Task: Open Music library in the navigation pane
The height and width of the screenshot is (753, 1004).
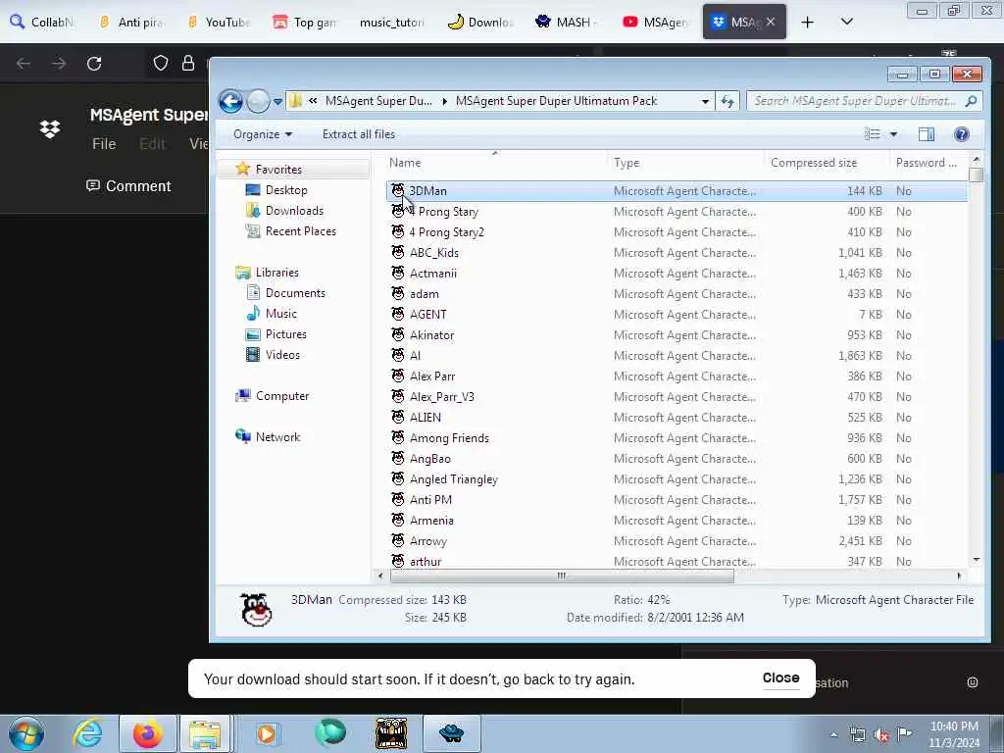Action: point(281,313)
